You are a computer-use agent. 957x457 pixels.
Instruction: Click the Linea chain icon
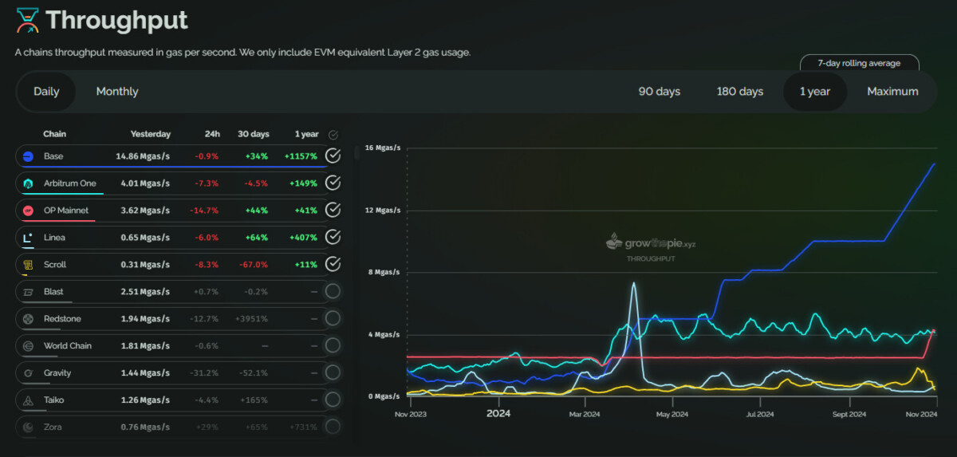(28, 238)
